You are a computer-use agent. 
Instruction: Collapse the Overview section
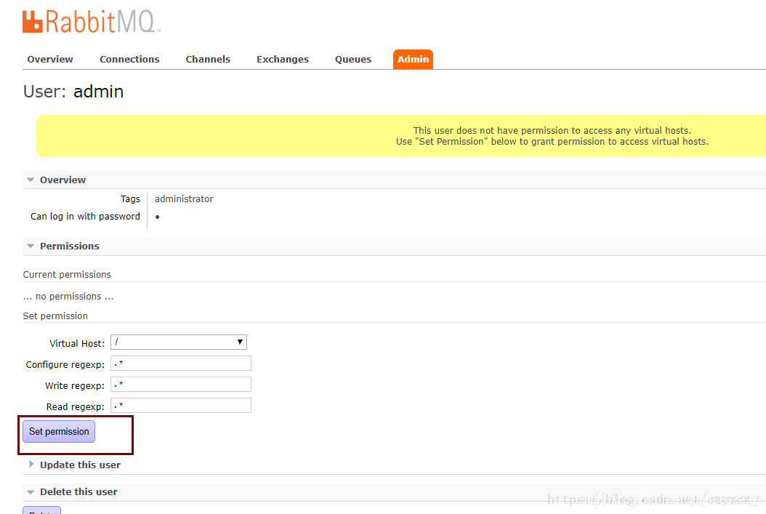[63, 180]
